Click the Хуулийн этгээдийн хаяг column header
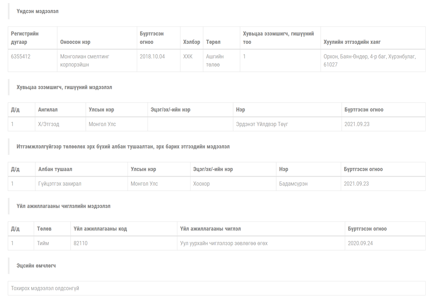The image size is (427, 298). coord(352,42)
